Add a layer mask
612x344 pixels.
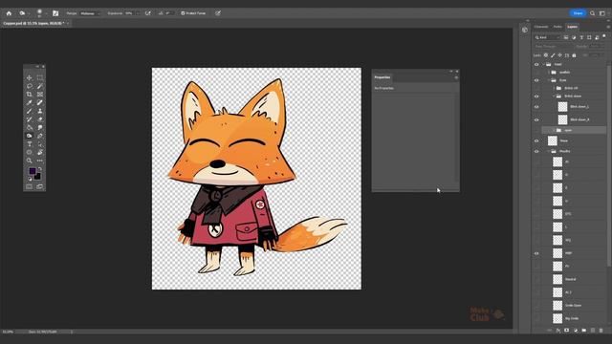[x=567, y=331]
